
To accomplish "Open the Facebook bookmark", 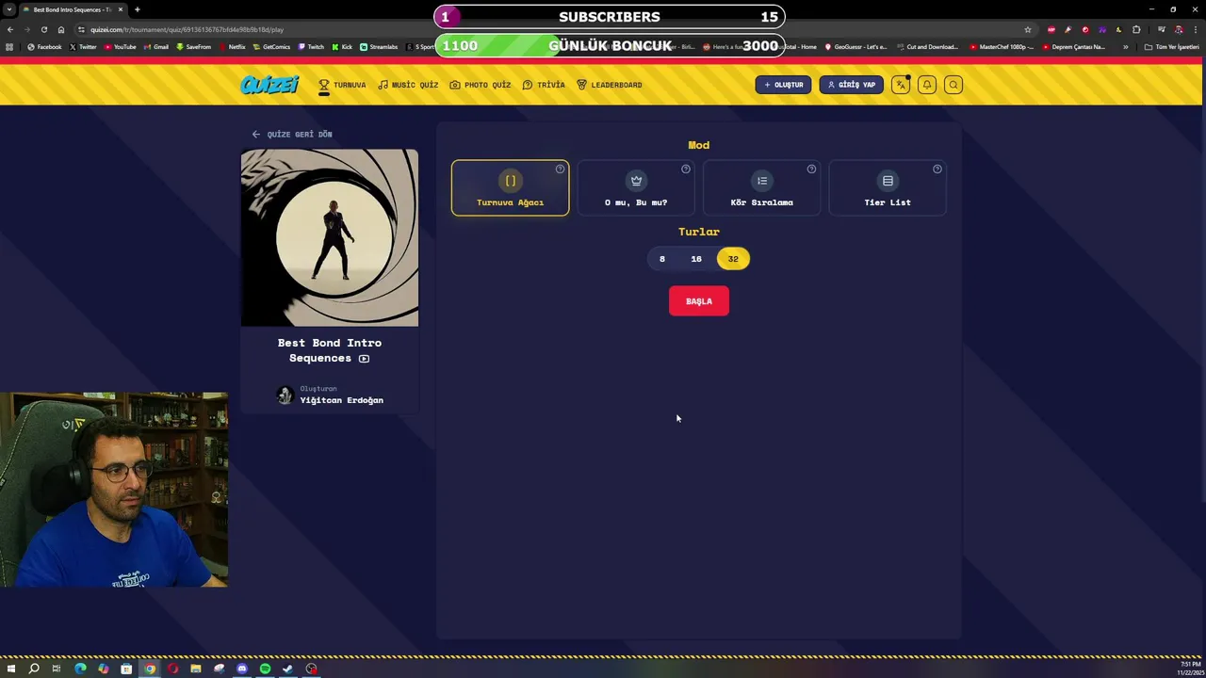I will [45, 47].
